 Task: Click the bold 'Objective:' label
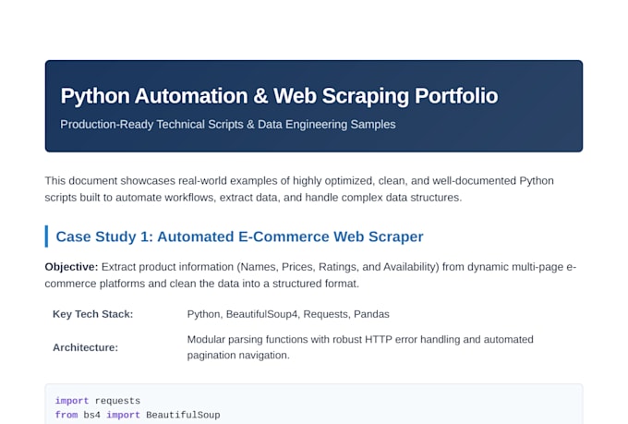coord(71,267)
